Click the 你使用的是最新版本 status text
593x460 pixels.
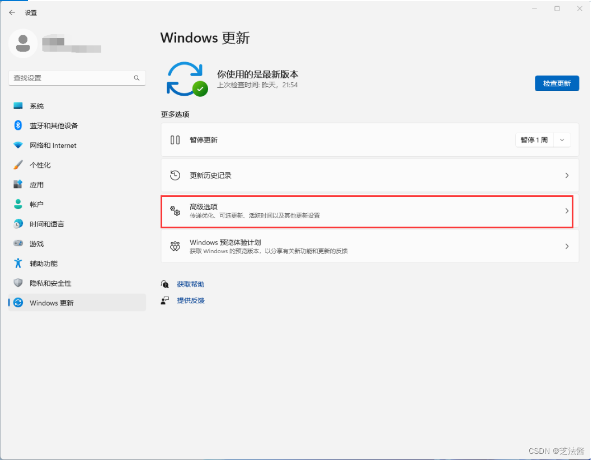click(x=257, y=74)
